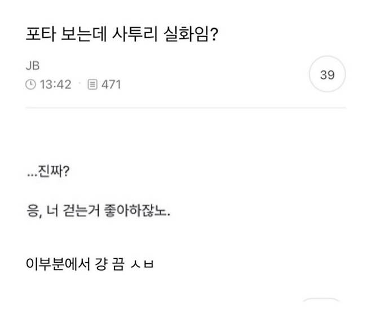Click the partially visible button at bottom right

coord(323,306)
